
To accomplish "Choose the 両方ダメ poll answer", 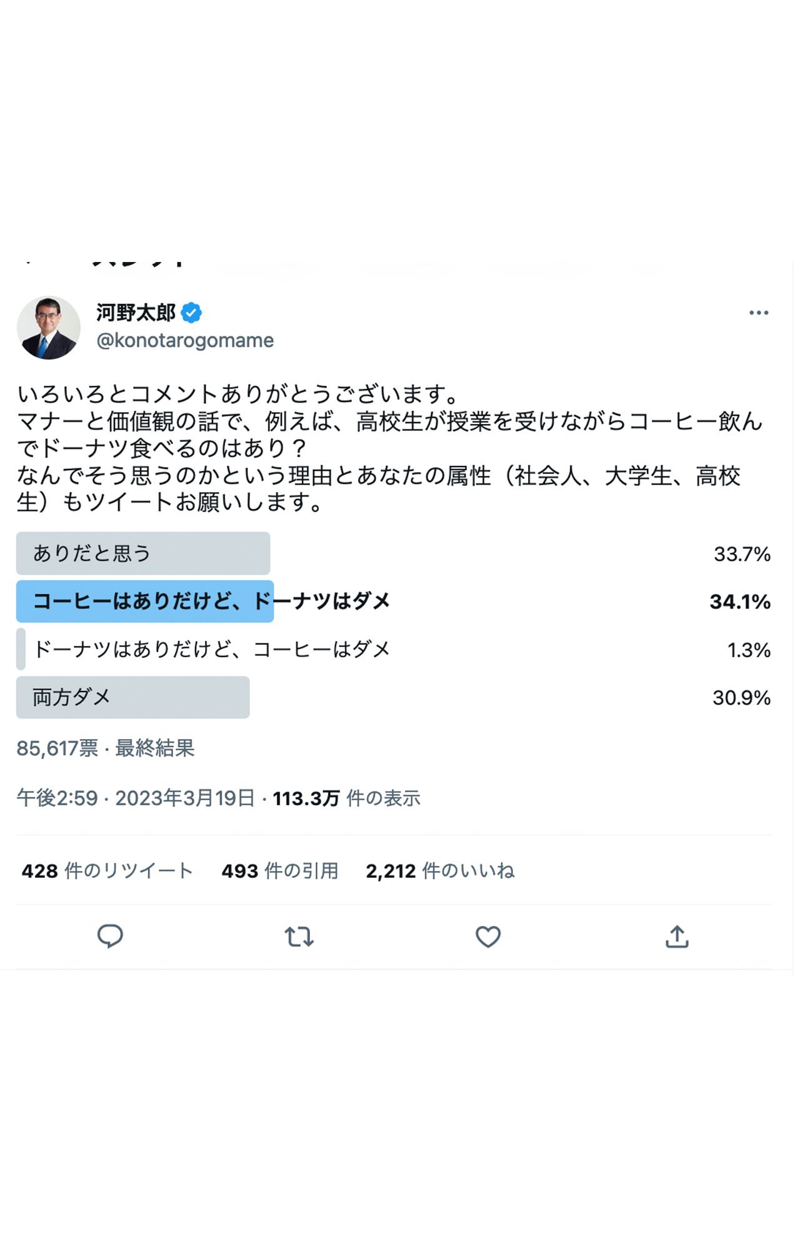I will 132,697.
